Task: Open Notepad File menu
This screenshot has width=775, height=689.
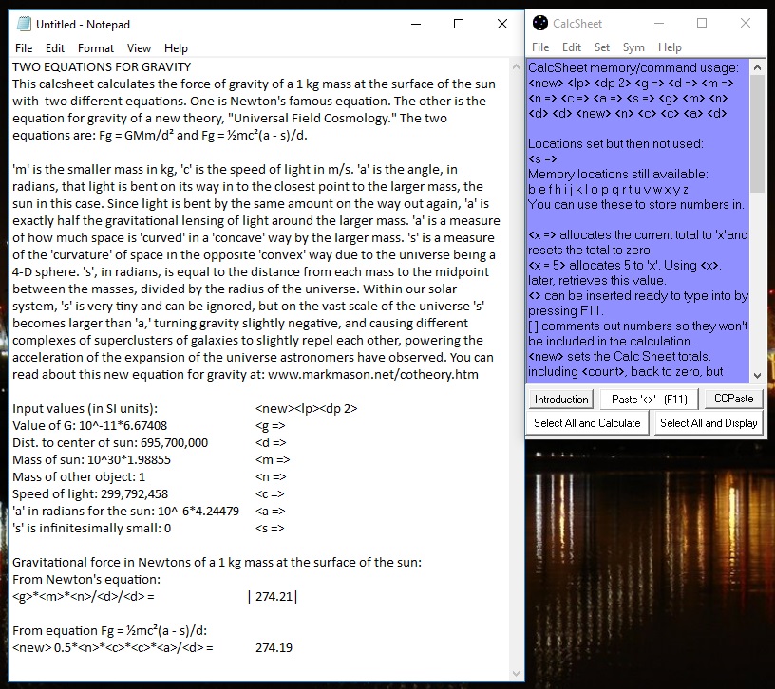Action: (24, 48)
